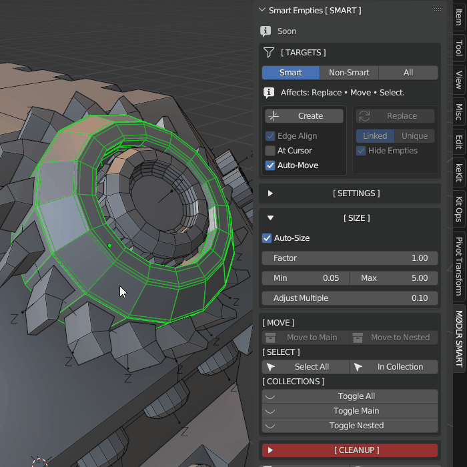Click the Factor value slider
Screen dimensions: 467x467
[x=350, y=258]
